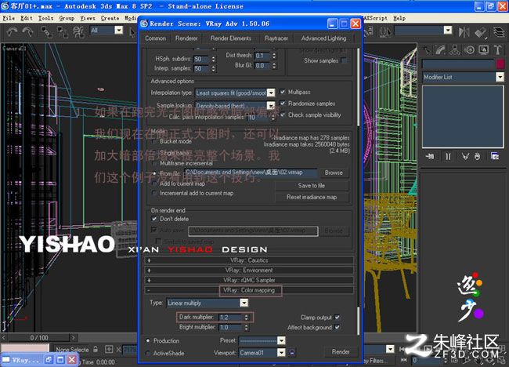This screenshot has width=509, height=367.
Task: Click the object color swatch in command panel
Action: point(500,64)
